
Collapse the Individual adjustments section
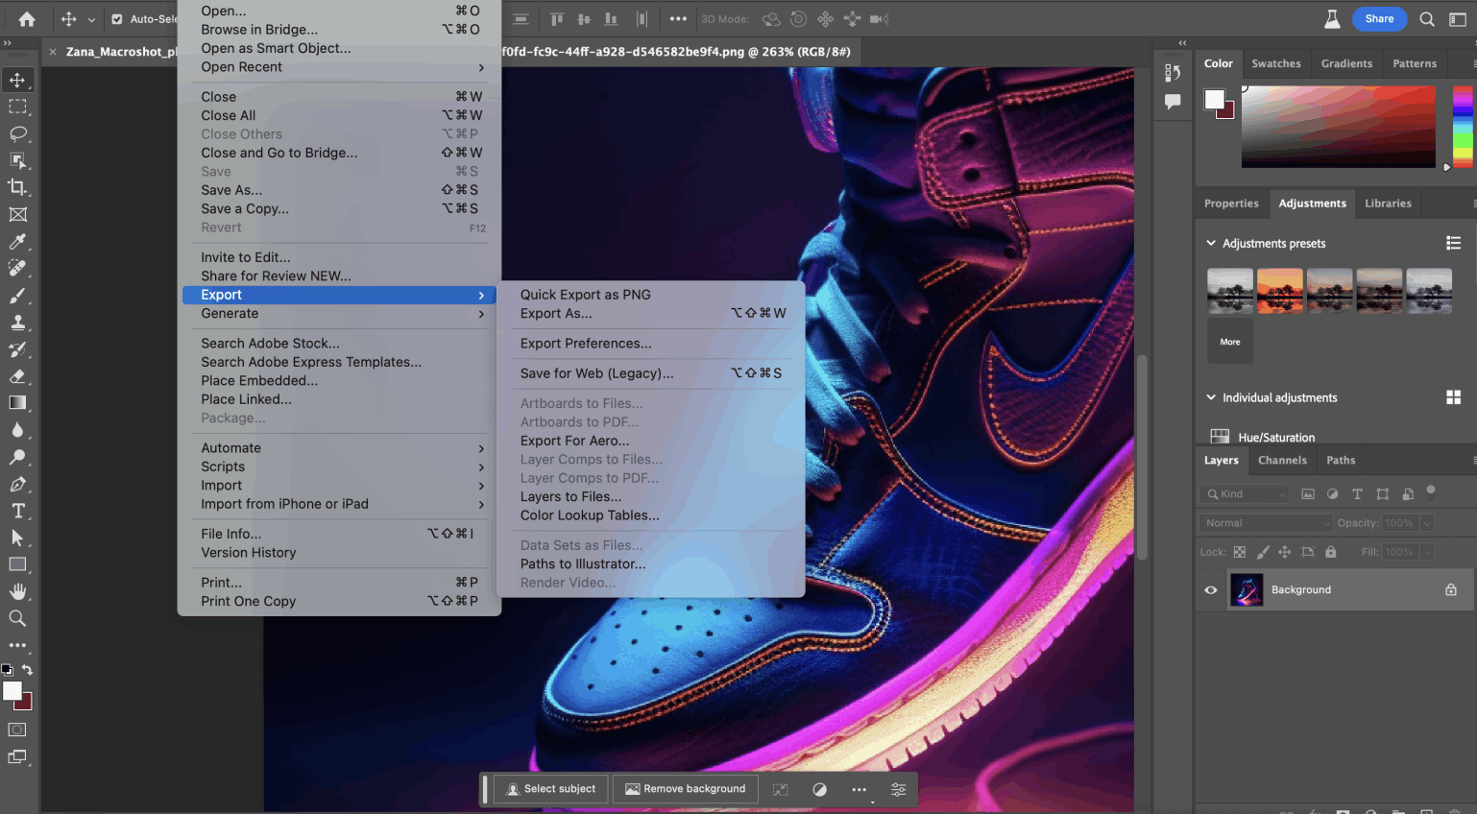click(x=1211, y=397)
